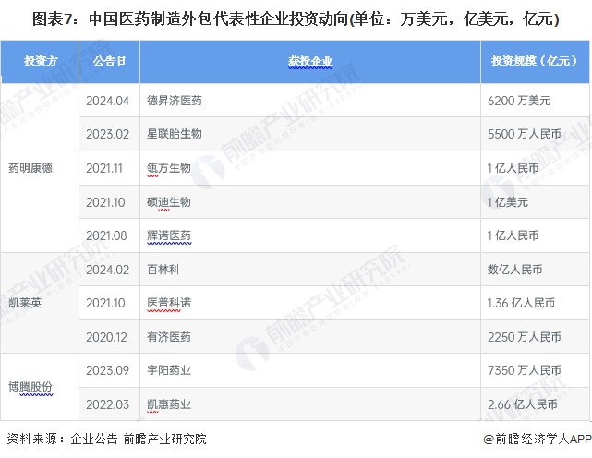Viewport: 592px width, 458px height.
Task: Select company name 星联肽生物
Action: click(175, 134)
